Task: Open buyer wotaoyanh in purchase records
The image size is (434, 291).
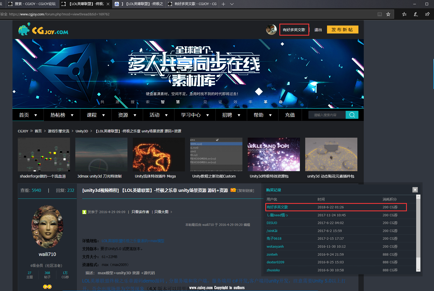Action: [275, 246]
